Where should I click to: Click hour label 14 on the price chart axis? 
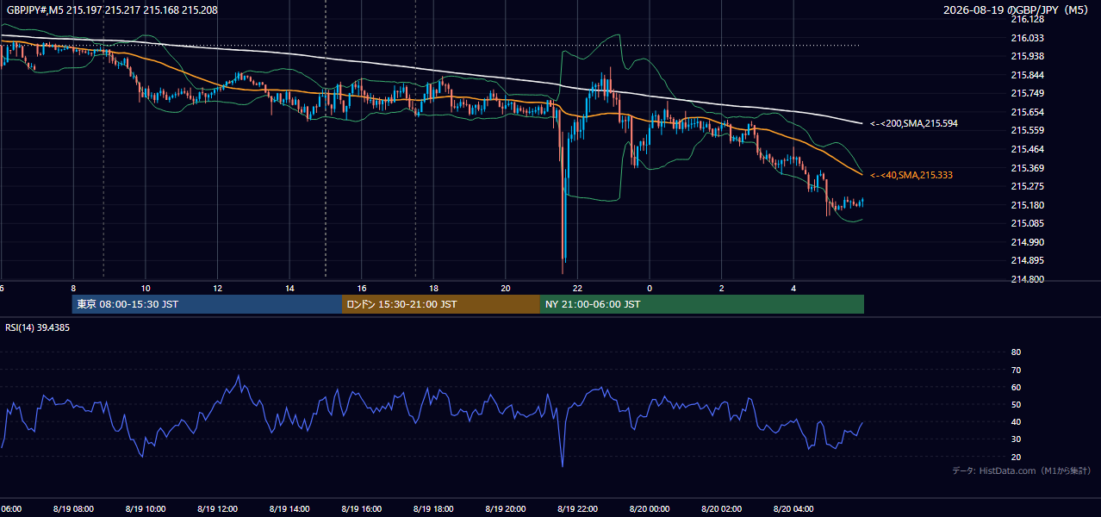coord(290,288)
